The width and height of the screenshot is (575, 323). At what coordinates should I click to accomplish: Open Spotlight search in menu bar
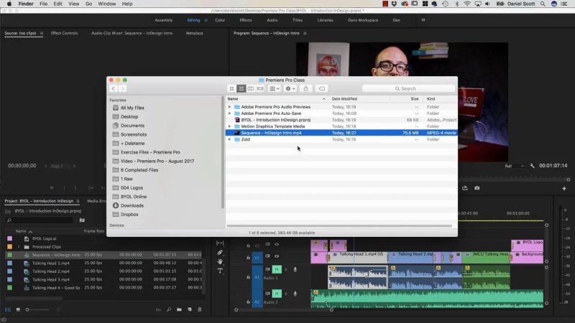(x=543, y=4)
